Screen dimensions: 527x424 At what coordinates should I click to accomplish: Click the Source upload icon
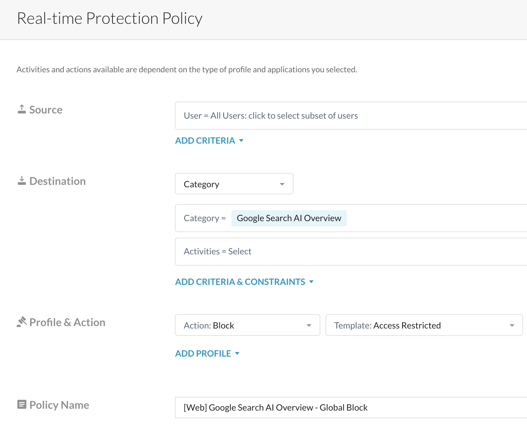point(22,109)
